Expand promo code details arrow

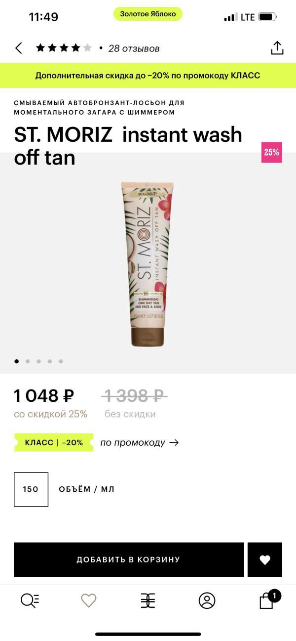174,442
